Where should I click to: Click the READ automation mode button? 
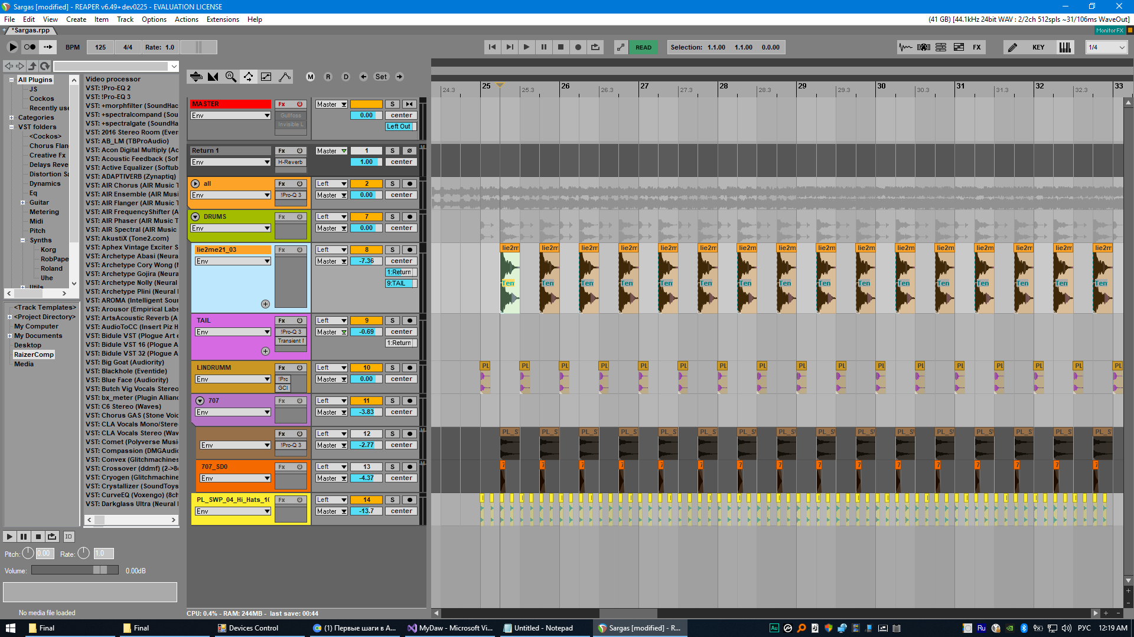coord(643,47)
